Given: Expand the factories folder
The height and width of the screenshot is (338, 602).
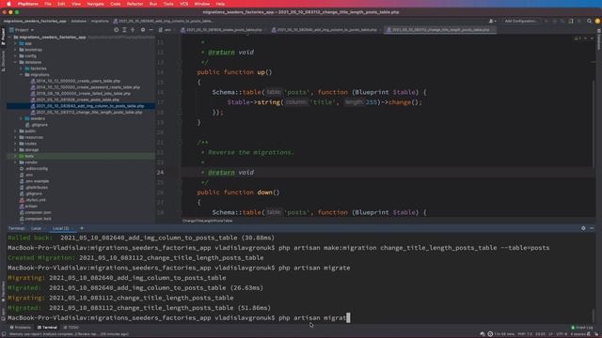Looking at the screenshot, I should pyautogui.click(x=21, y=69).
